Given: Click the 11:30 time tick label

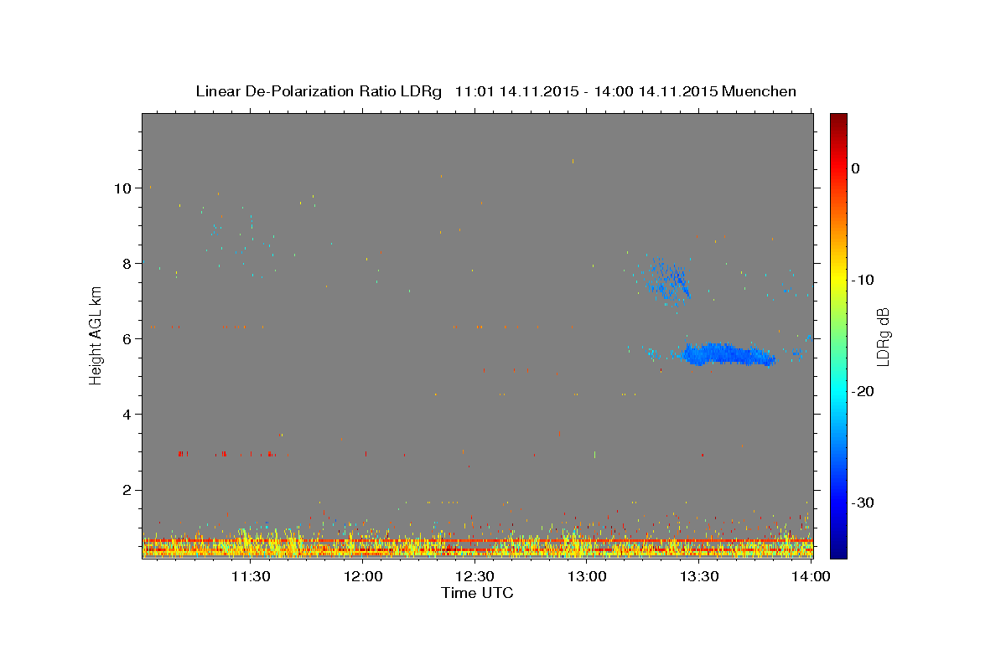Looking at the screenshot, I should click(x=251, y=577).
